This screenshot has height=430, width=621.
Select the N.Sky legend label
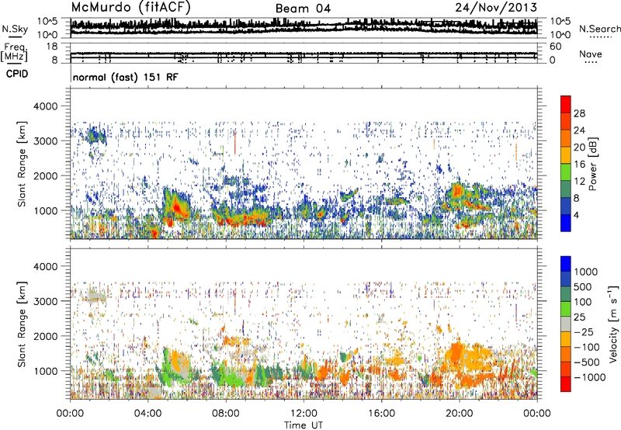pos(15,29)
